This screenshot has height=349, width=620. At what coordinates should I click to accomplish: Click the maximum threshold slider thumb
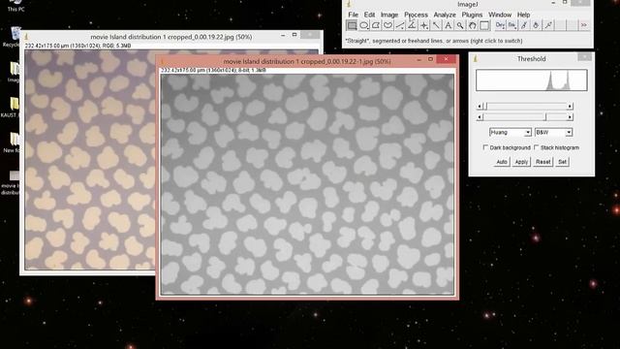click(545, 116)
